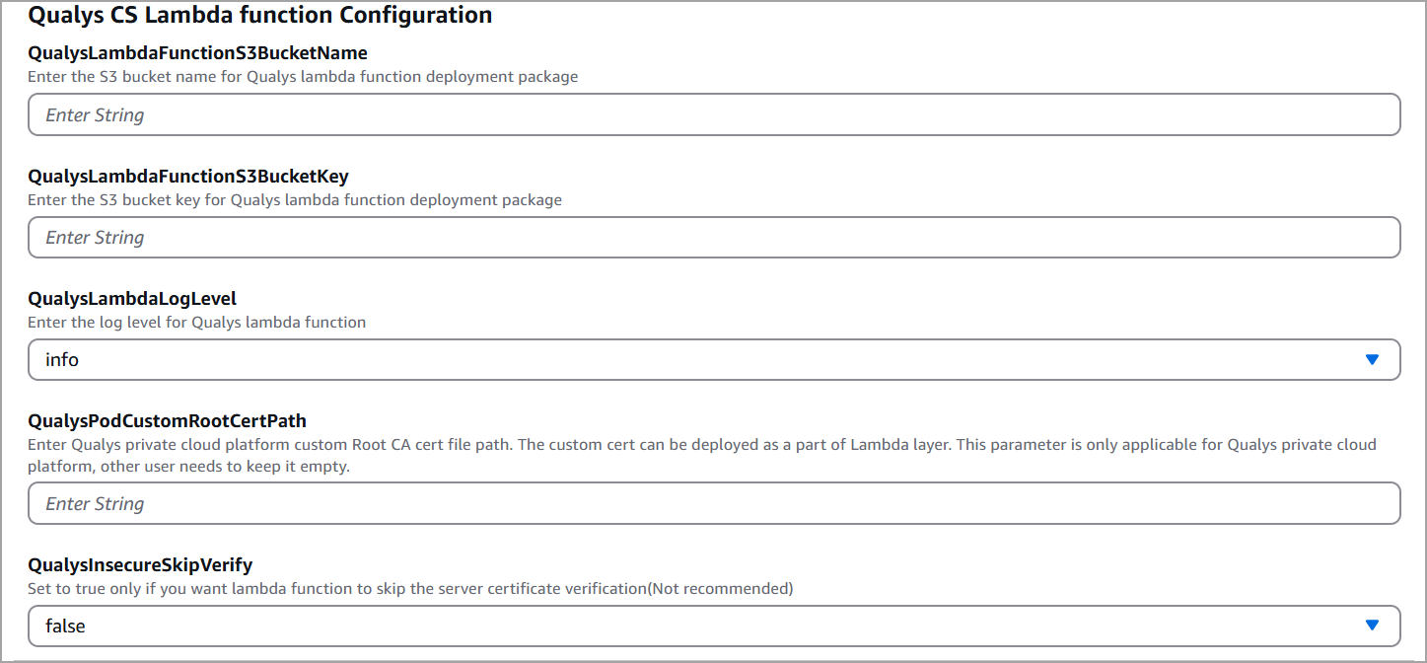Open the QualysInsecureSkipVerify dropdown

click(x=714, y=626)
